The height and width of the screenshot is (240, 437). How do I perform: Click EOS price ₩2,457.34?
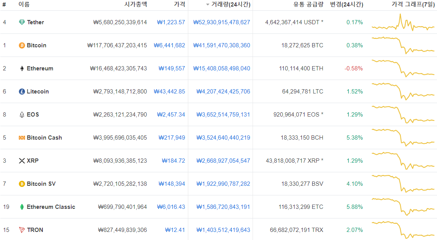coord(171,115)
